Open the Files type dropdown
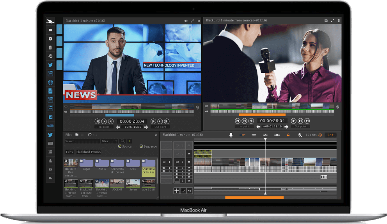Viewport: 387px width, 224px height. (x=109, y=141)
